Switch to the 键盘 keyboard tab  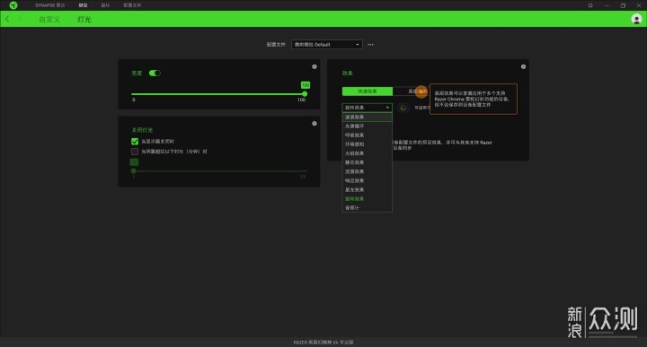pos(83,5)
